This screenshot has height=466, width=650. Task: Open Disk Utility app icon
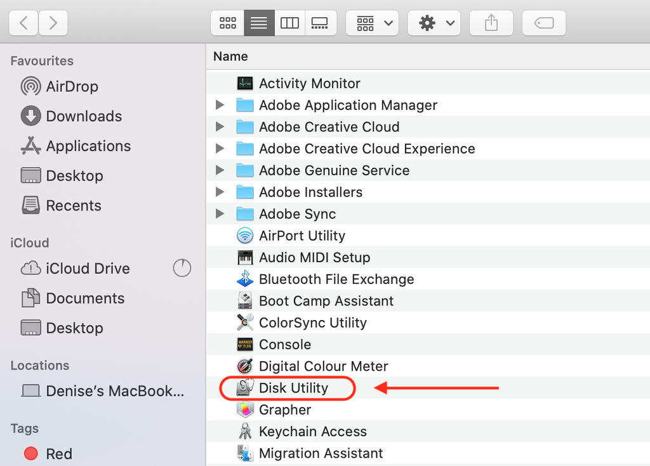point(245,388)
